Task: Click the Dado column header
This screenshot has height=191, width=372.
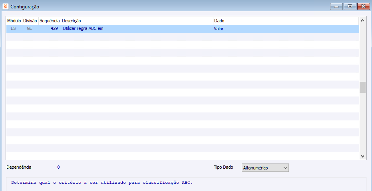Action: tap(286, 21)
